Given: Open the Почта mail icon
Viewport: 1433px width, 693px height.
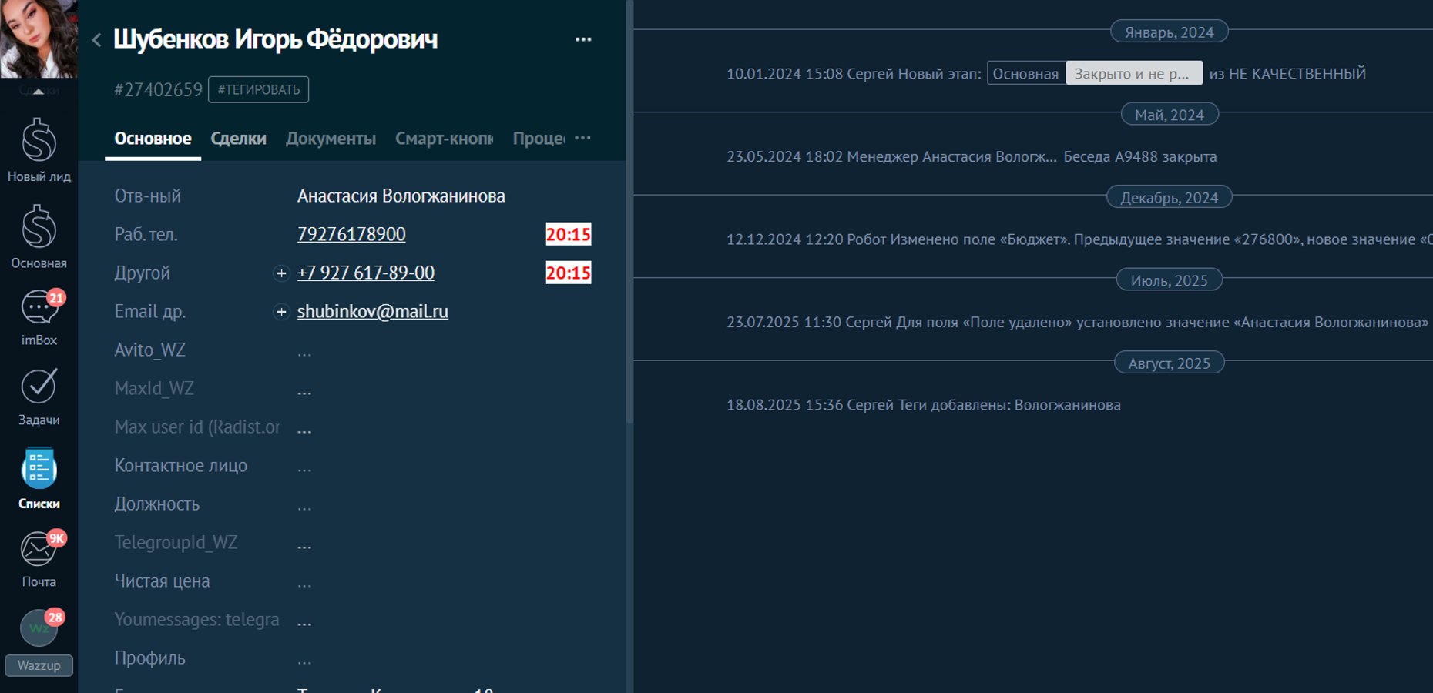Looking at the screenshot, I should (39, 550).
